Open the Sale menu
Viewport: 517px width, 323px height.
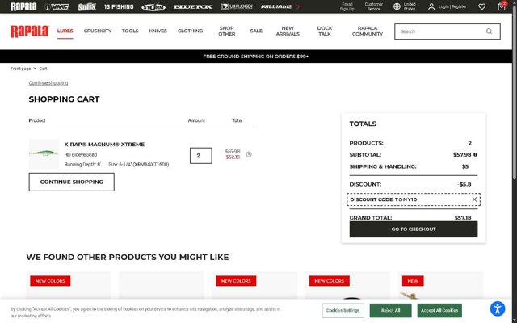256,31
